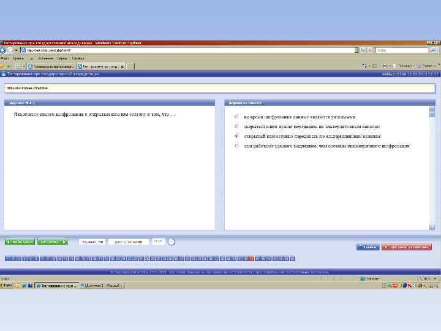Open recent pages dropdown beside Forward button
441x331 pixels.
coord(17,50)
